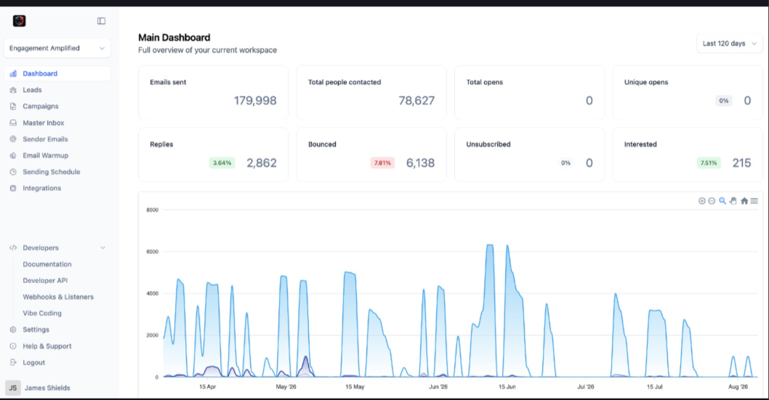769x400 pixels.
Task: Click the May '26 axis label
Action: point(286,387)
